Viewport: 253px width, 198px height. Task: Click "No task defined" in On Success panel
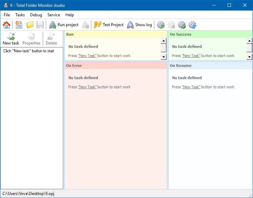(187, 47)
